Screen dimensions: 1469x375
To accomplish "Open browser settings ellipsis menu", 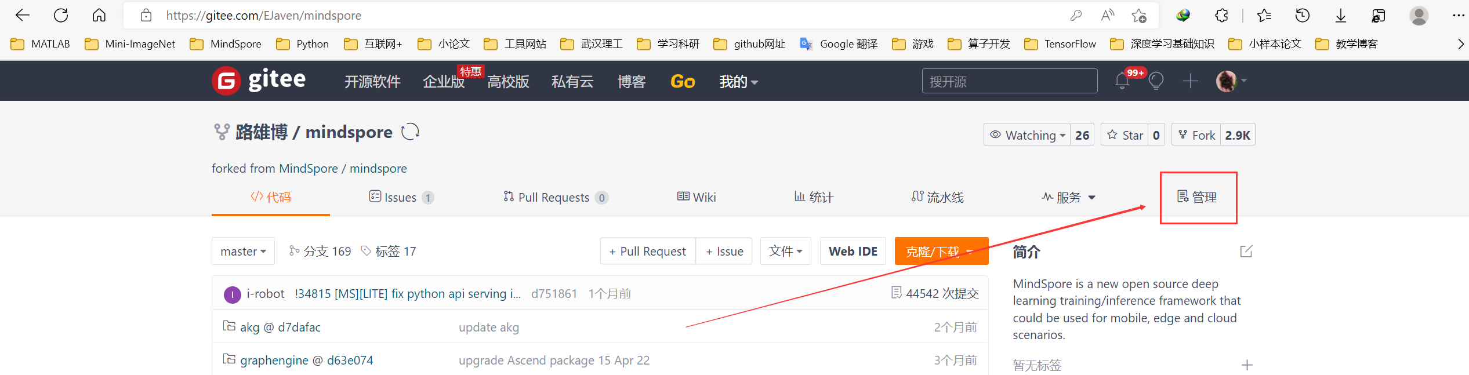I will 1458,16.
